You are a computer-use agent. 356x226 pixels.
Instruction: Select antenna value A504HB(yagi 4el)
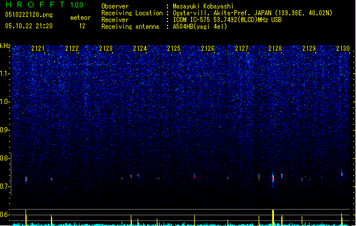pyautogui.click(x=200, y=27)
